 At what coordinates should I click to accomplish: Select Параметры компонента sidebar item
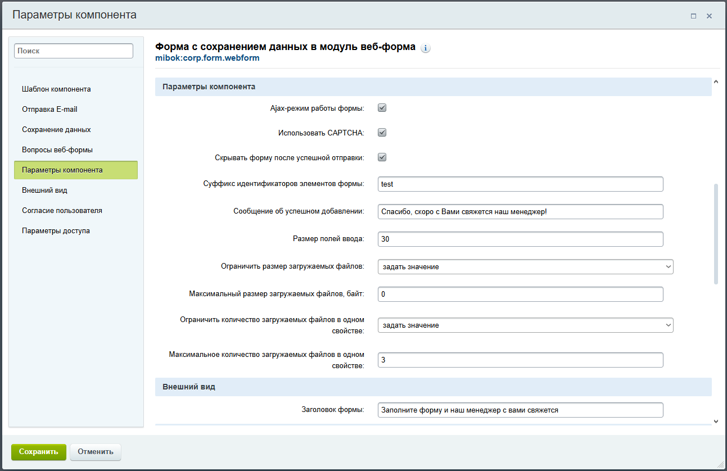(x=76, y=170)
